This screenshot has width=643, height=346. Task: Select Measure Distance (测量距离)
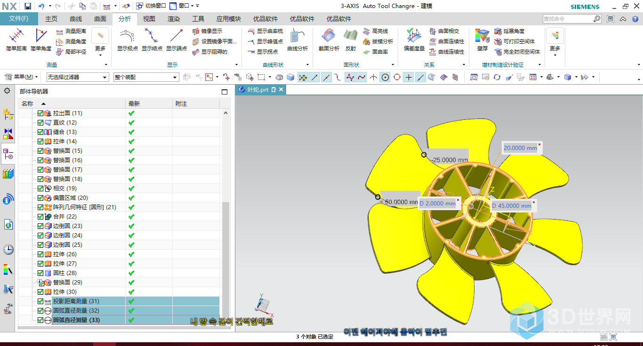coord(71,31)
